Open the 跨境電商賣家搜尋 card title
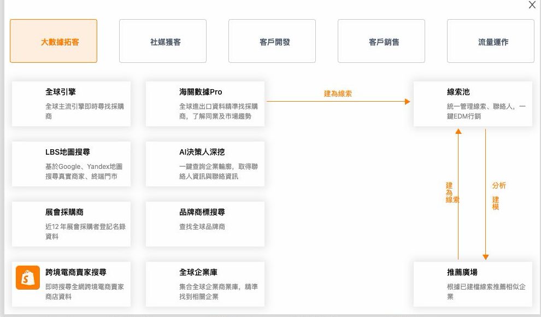 (76, 272)
